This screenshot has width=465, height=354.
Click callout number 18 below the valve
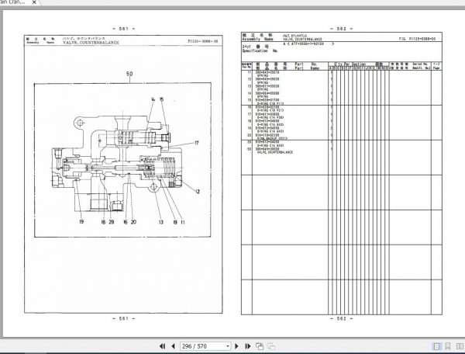(103, 222)
